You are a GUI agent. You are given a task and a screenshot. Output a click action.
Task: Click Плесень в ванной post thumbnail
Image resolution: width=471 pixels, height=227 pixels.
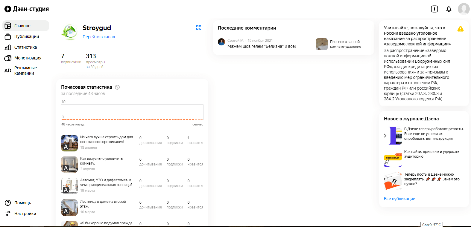tap(322, 44)
